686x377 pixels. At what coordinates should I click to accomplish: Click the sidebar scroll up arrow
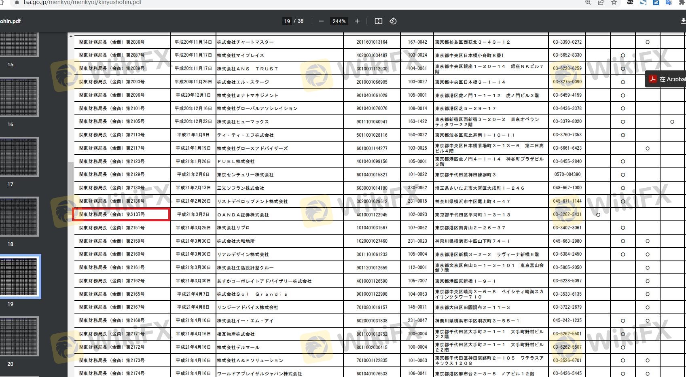(x=71, y=36)
